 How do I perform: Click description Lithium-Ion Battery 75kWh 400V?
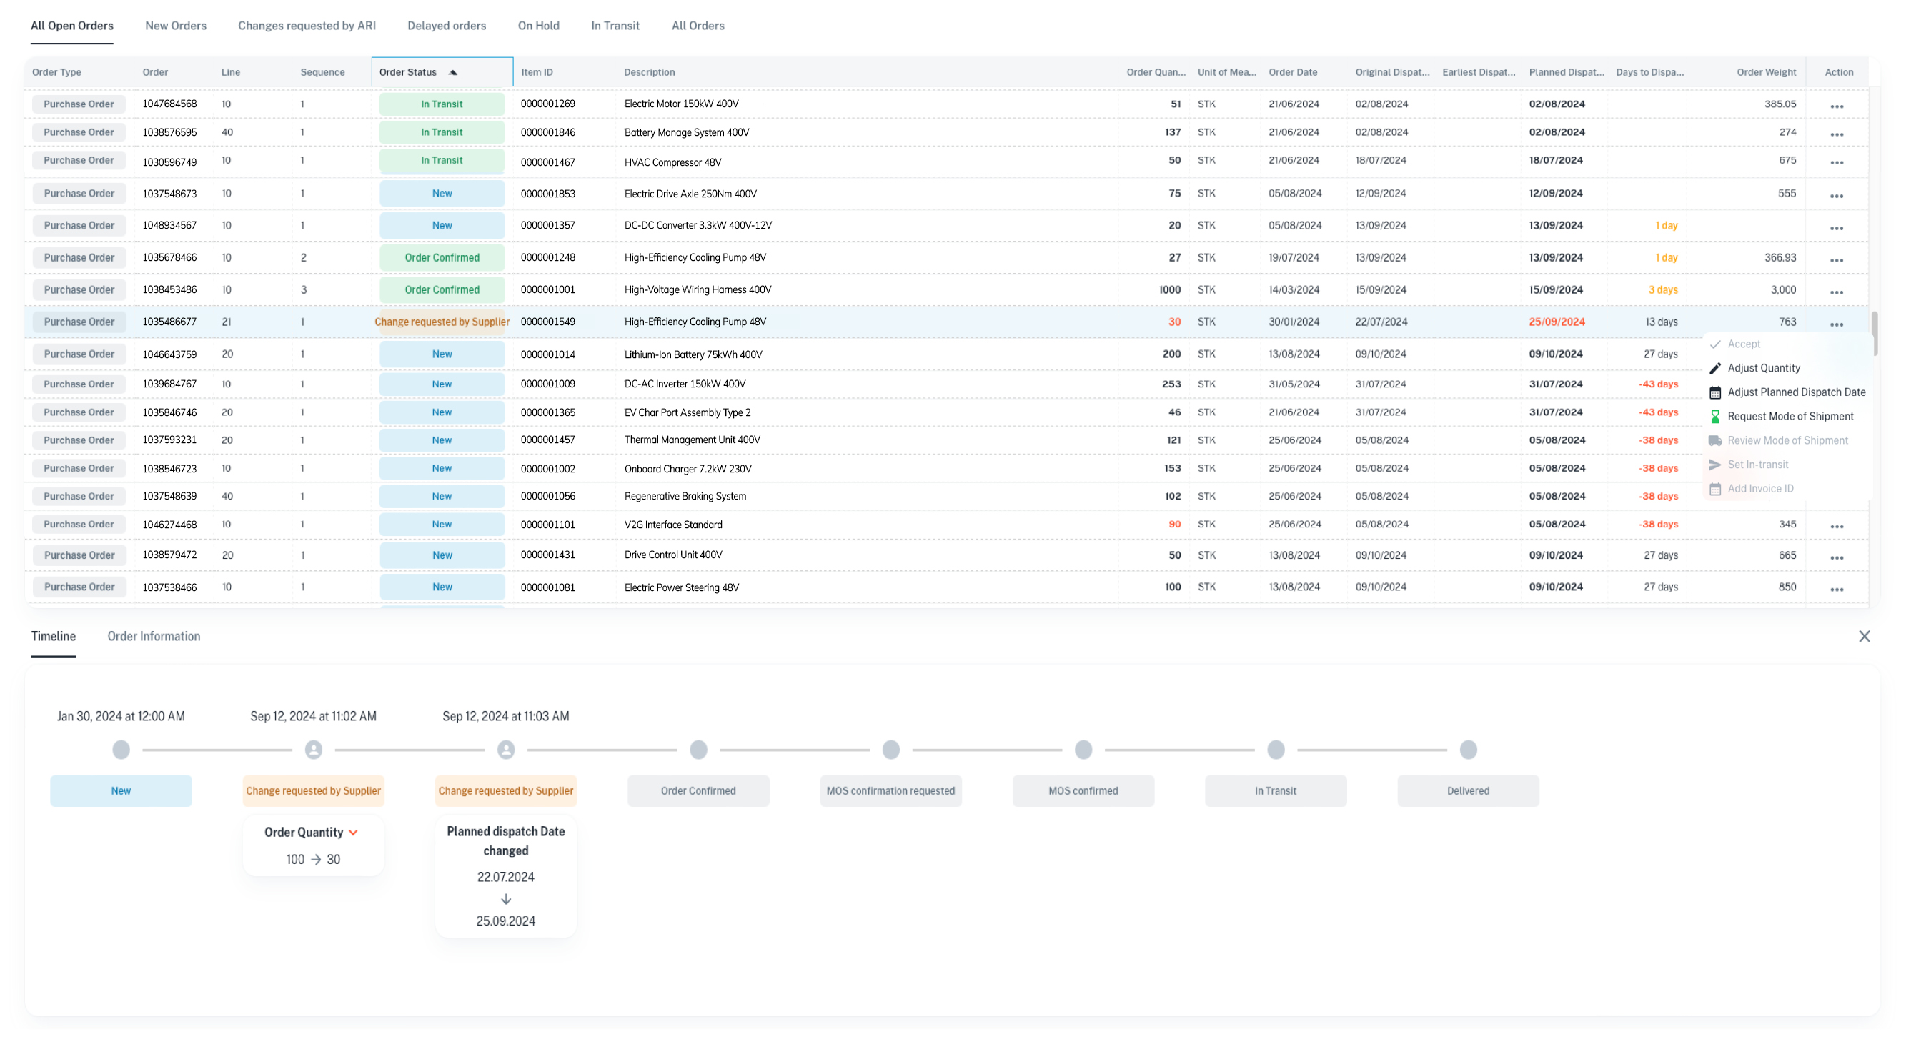point(693,354)
